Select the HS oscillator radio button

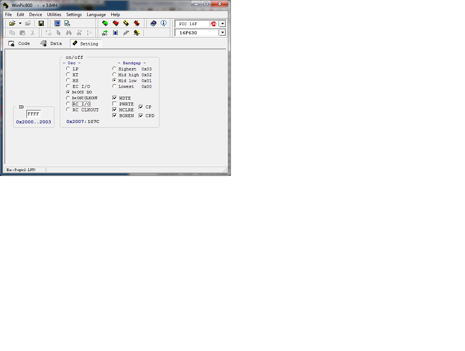click(68, 80)
